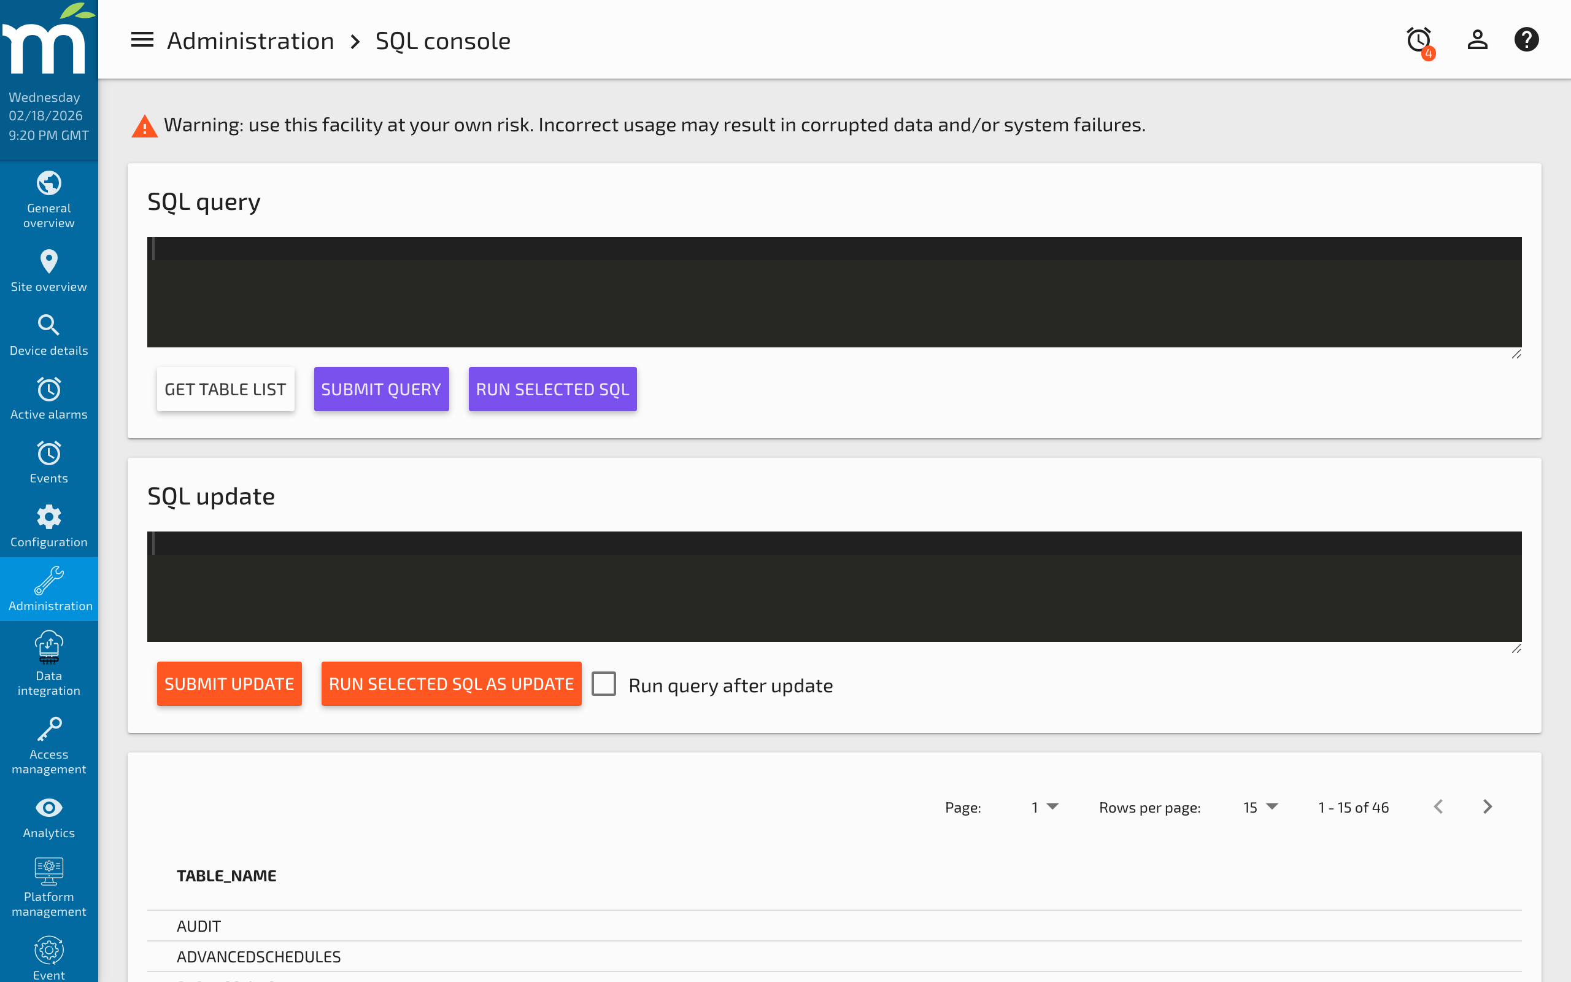1571x982 pixels.
Task: Select the Access management key icon
Action: [x=48, y=729]
